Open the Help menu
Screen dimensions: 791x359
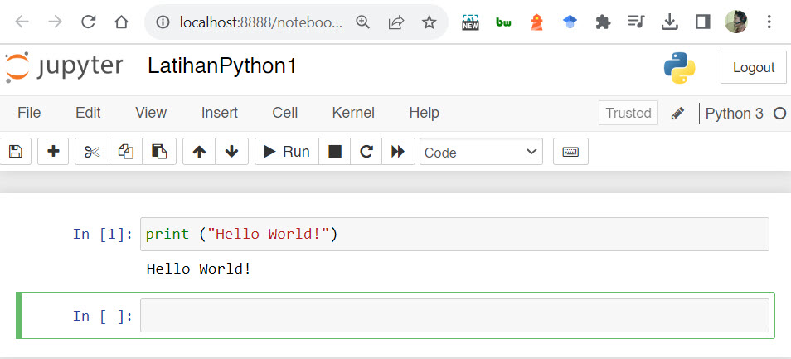click(425, 113)
